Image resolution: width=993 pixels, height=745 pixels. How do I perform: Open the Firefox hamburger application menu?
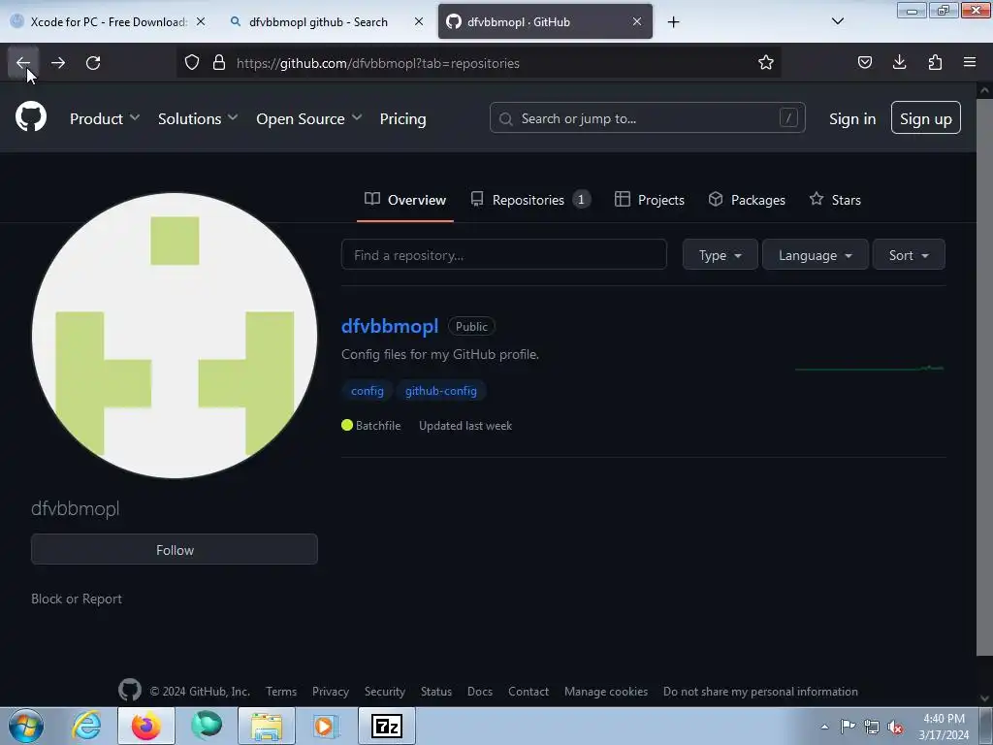point(970,63)
